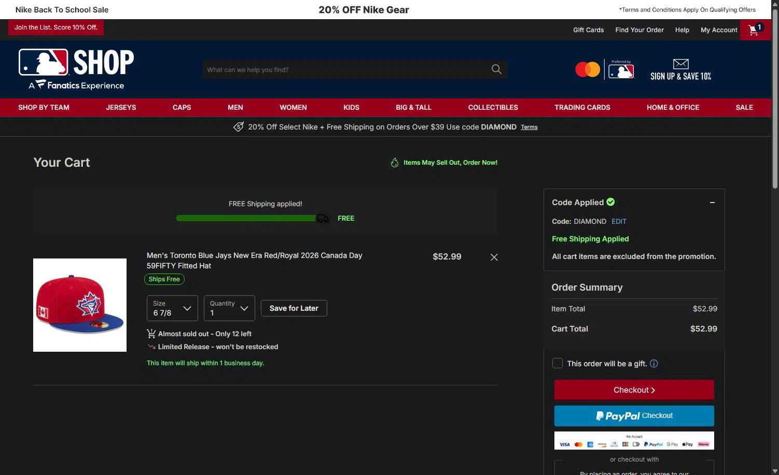Open the Big & Tall menu
The image size is (779, 475).
coord(413,107)
